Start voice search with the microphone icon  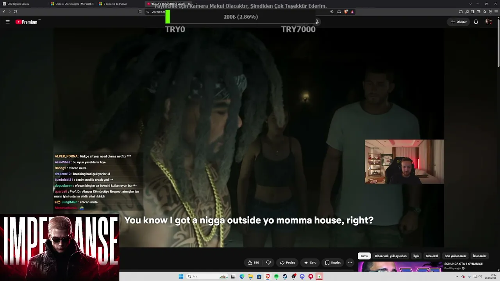coord(317,22)
